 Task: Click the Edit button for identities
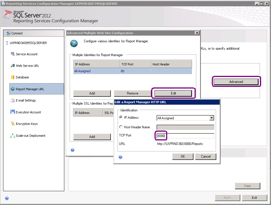coord(173,93)
